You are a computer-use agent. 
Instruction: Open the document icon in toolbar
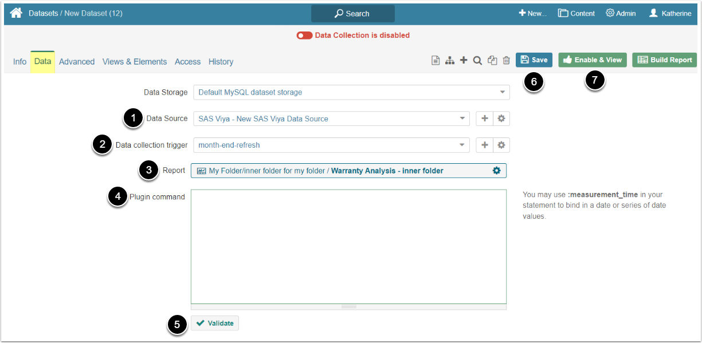point(436,60)
